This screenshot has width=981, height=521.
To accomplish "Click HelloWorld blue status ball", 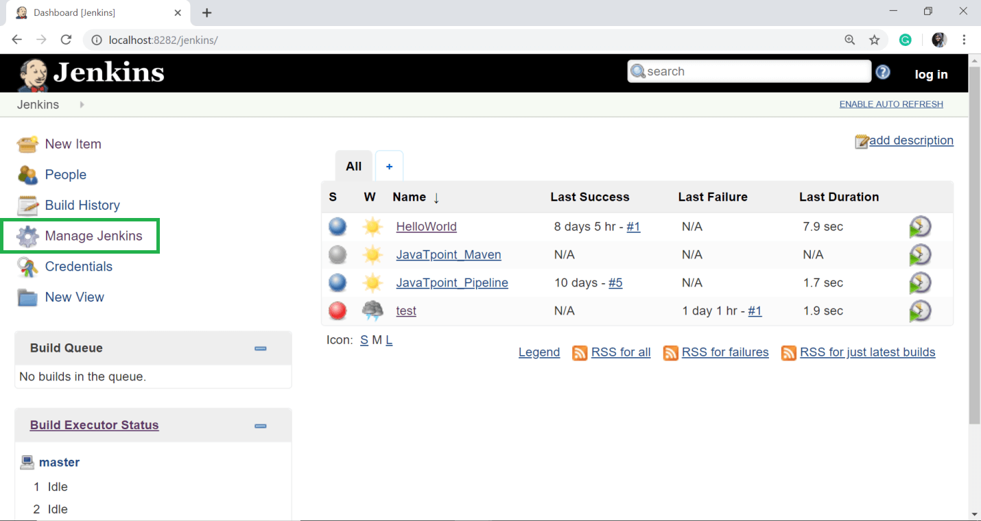I will 338,226.
